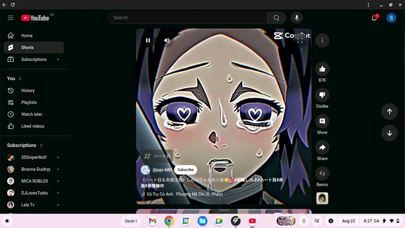This screenshot has height=228, width=405.
Task: Pause the playing Short
Action: click(148, 40)
